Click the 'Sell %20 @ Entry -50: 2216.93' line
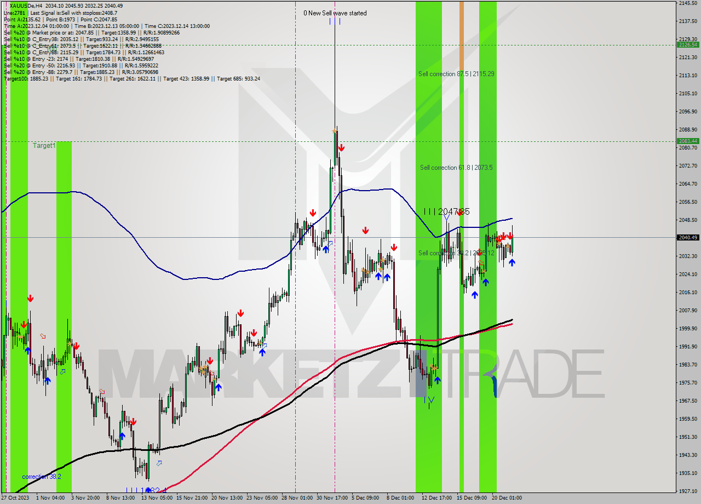The width and height of the screenshot is (701, 504). 81,65
